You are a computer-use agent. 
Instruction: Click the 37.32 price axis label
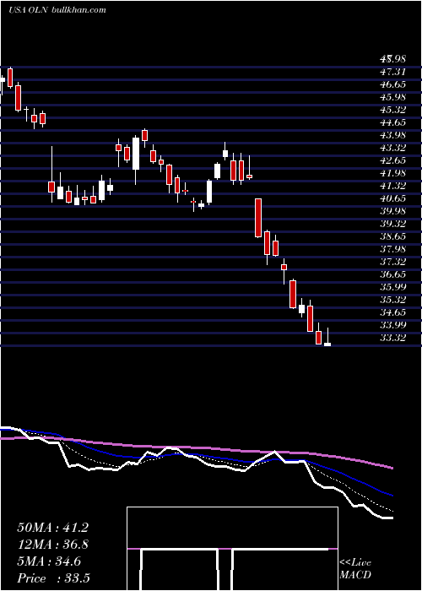click(393, 262)
